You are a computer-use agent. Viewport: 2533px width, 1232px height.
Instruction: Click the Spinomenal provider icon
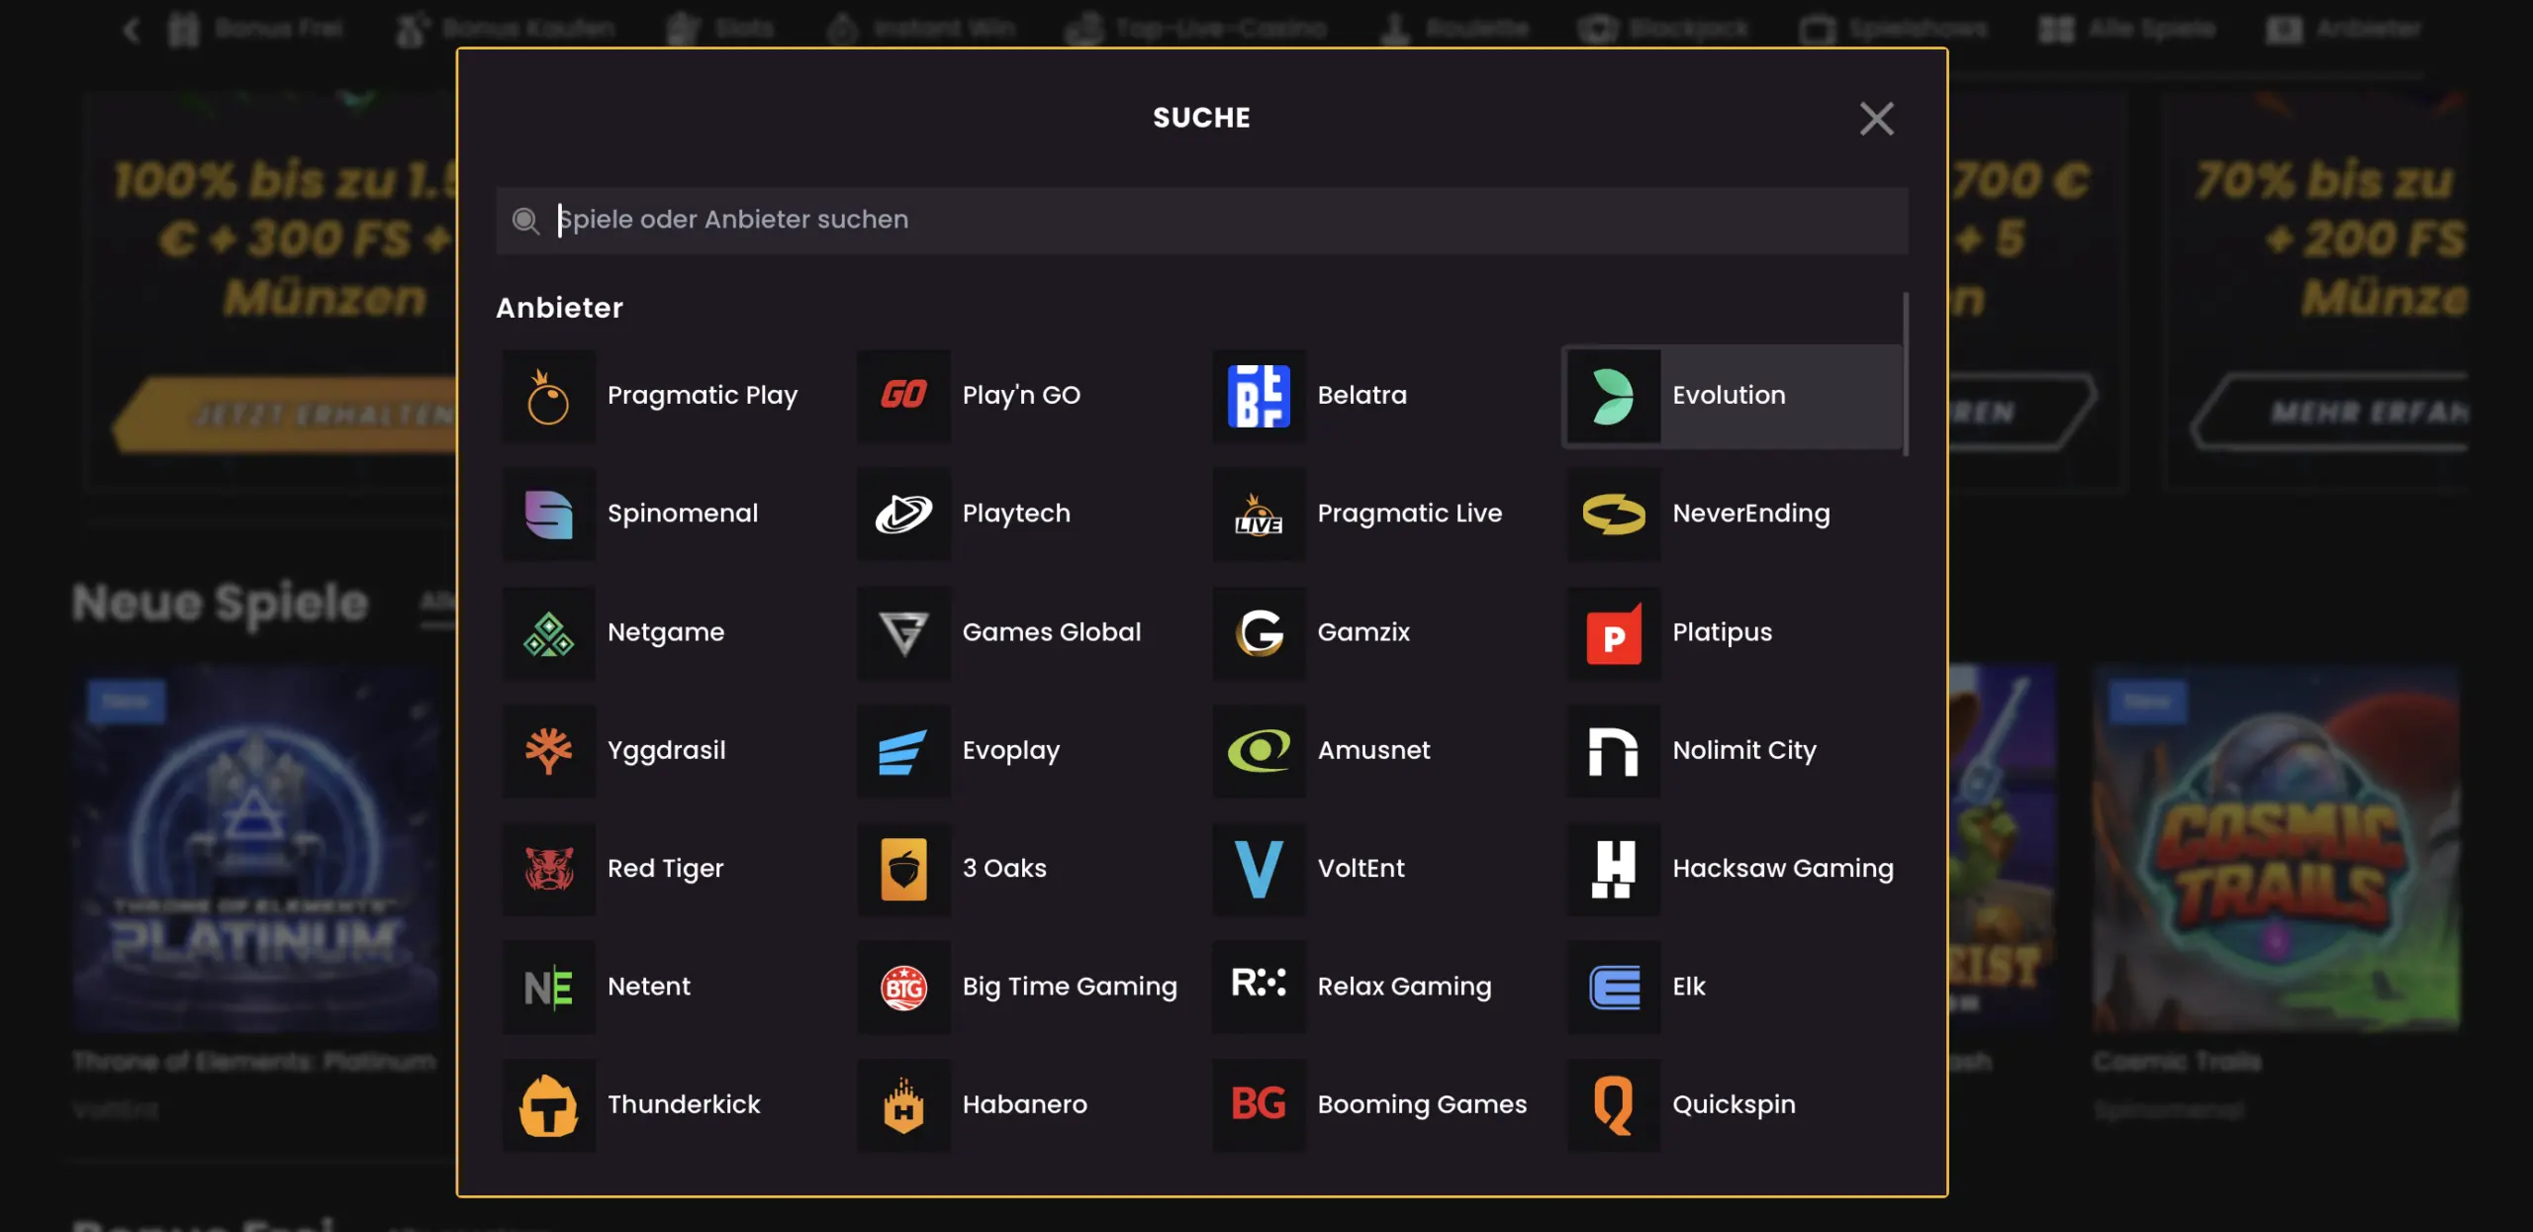(548, 514)
